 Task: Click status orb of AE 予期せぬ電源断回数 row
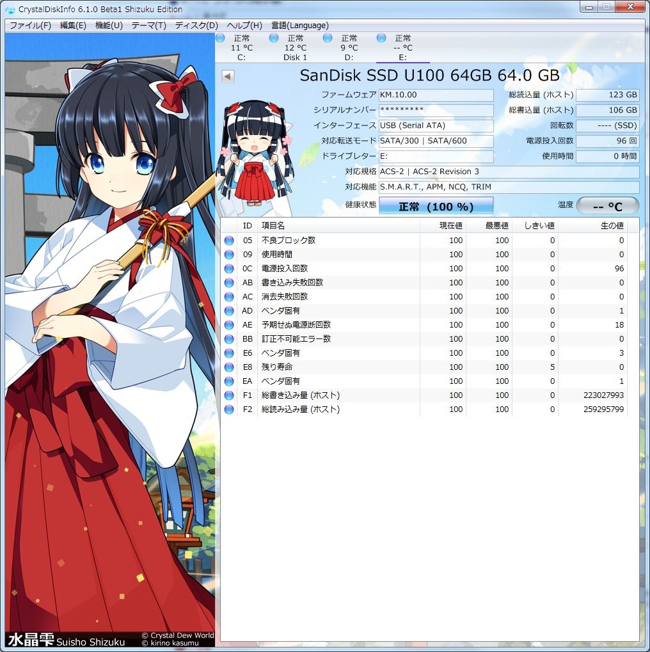coord(229,325)
